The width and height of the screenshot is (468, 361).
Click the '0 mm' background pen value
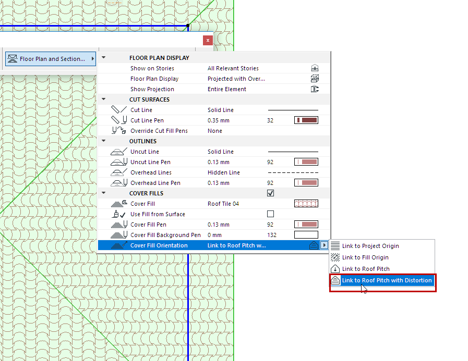[214, 235]
